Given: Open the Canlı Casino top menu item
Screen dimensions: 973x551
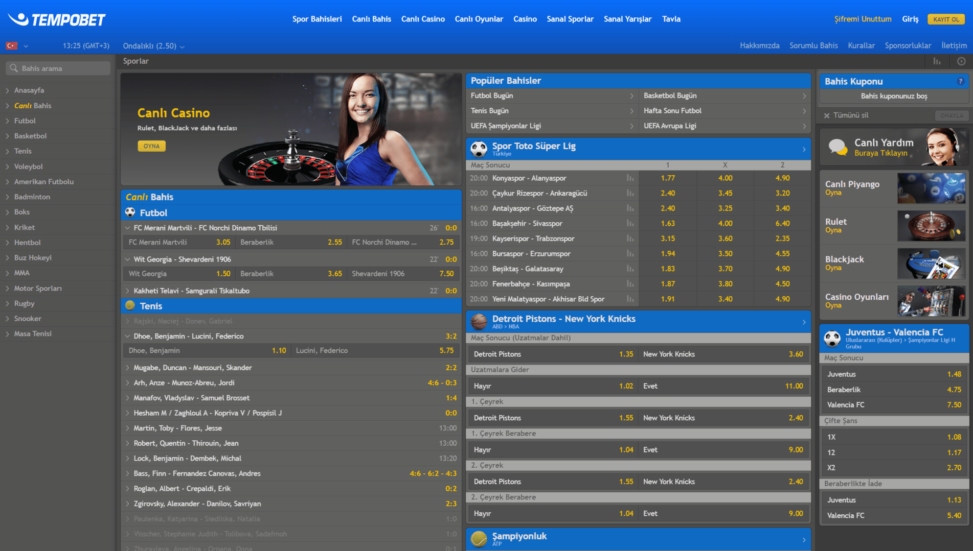Looking at the screenshot, I should tap(423, 19).
